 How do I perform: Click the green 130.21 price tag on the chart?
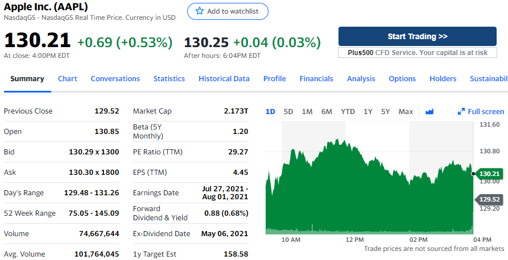coord(489,173)
